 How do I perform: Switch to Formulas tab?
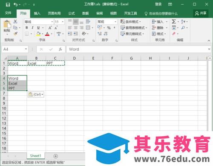pyautogui.click(x=72, y=14)
